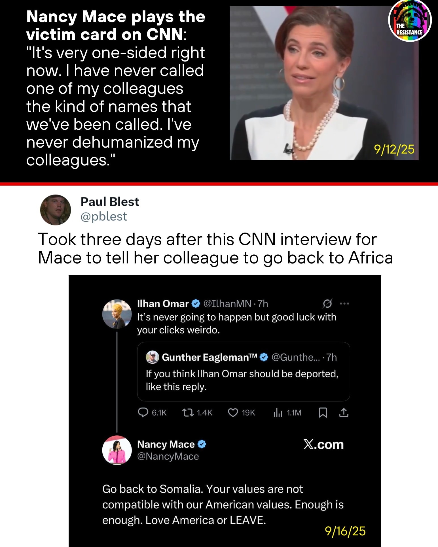This screenshot has height=547, width=438.
Task: Like the tweet using the heart icon
Action: pyautogui.click(x=233, y=412)
